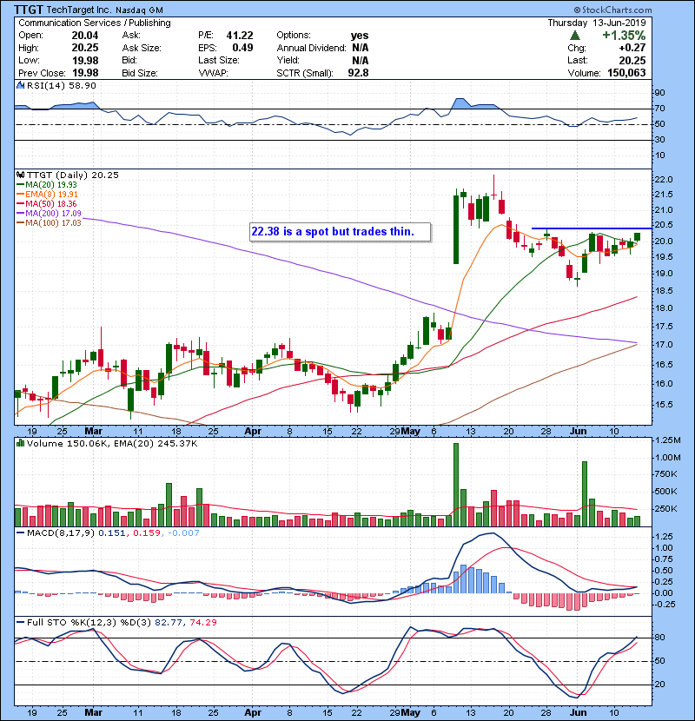Click the '22.38 is a spot but trades thin.' annotation
The image size is (695, 721).
pyautogui.click(x=341, y=232)
